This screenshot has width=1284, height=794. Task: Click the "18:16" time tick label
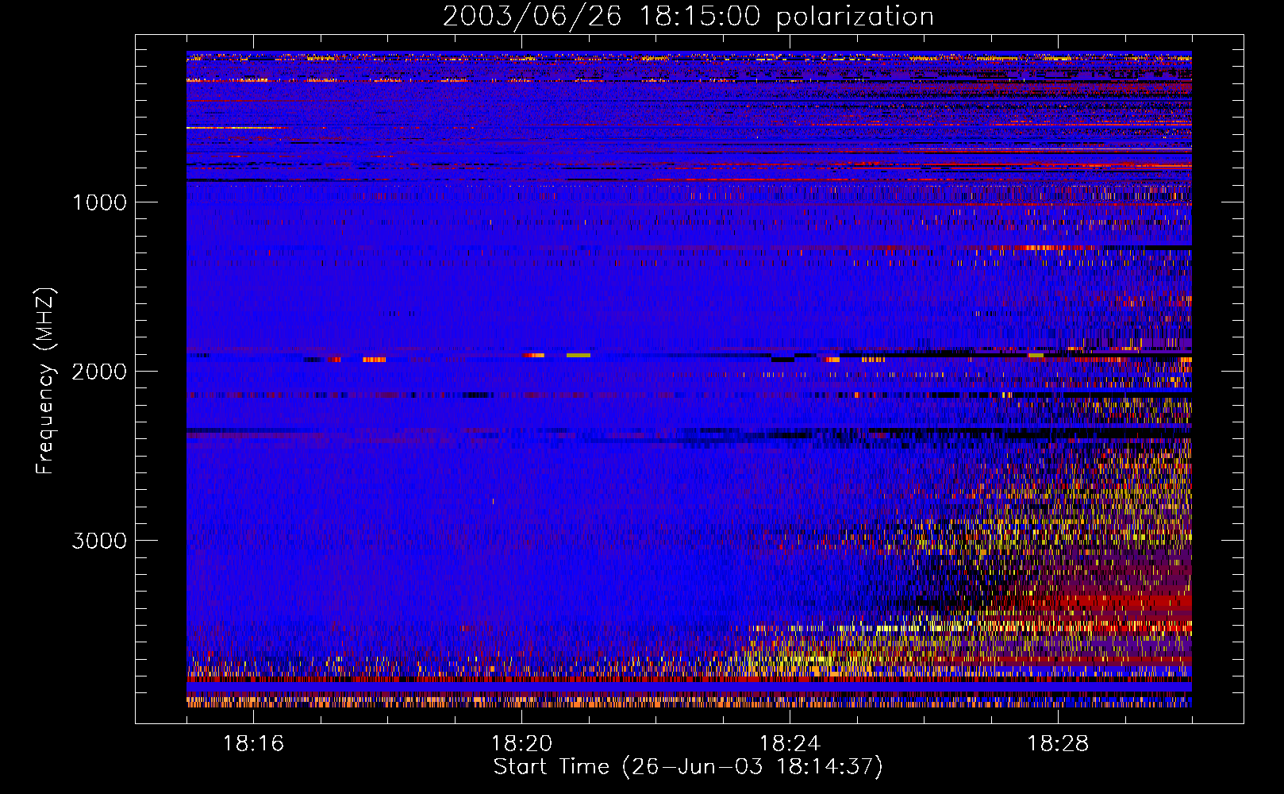(253, 744)
